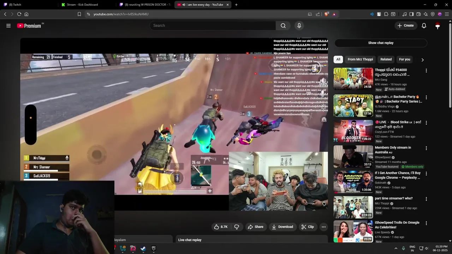Reload the page with the refresh icon

click(x=19, y=14)
